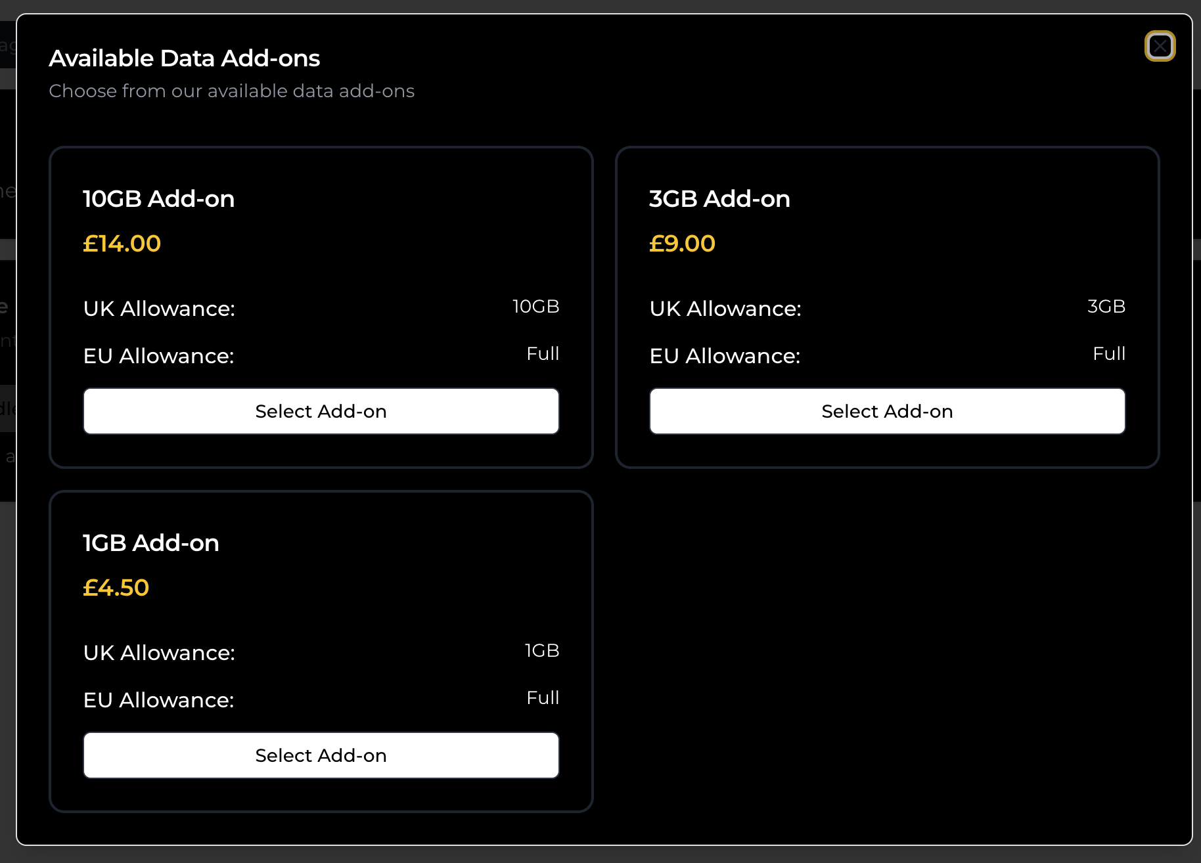
Task: Click the 3GB allowance value text
Action: click(x=1106, y=306)
